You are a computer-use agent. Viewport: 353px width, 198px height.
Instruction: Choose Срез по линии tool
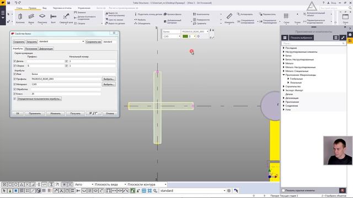(x=115, y=20)
